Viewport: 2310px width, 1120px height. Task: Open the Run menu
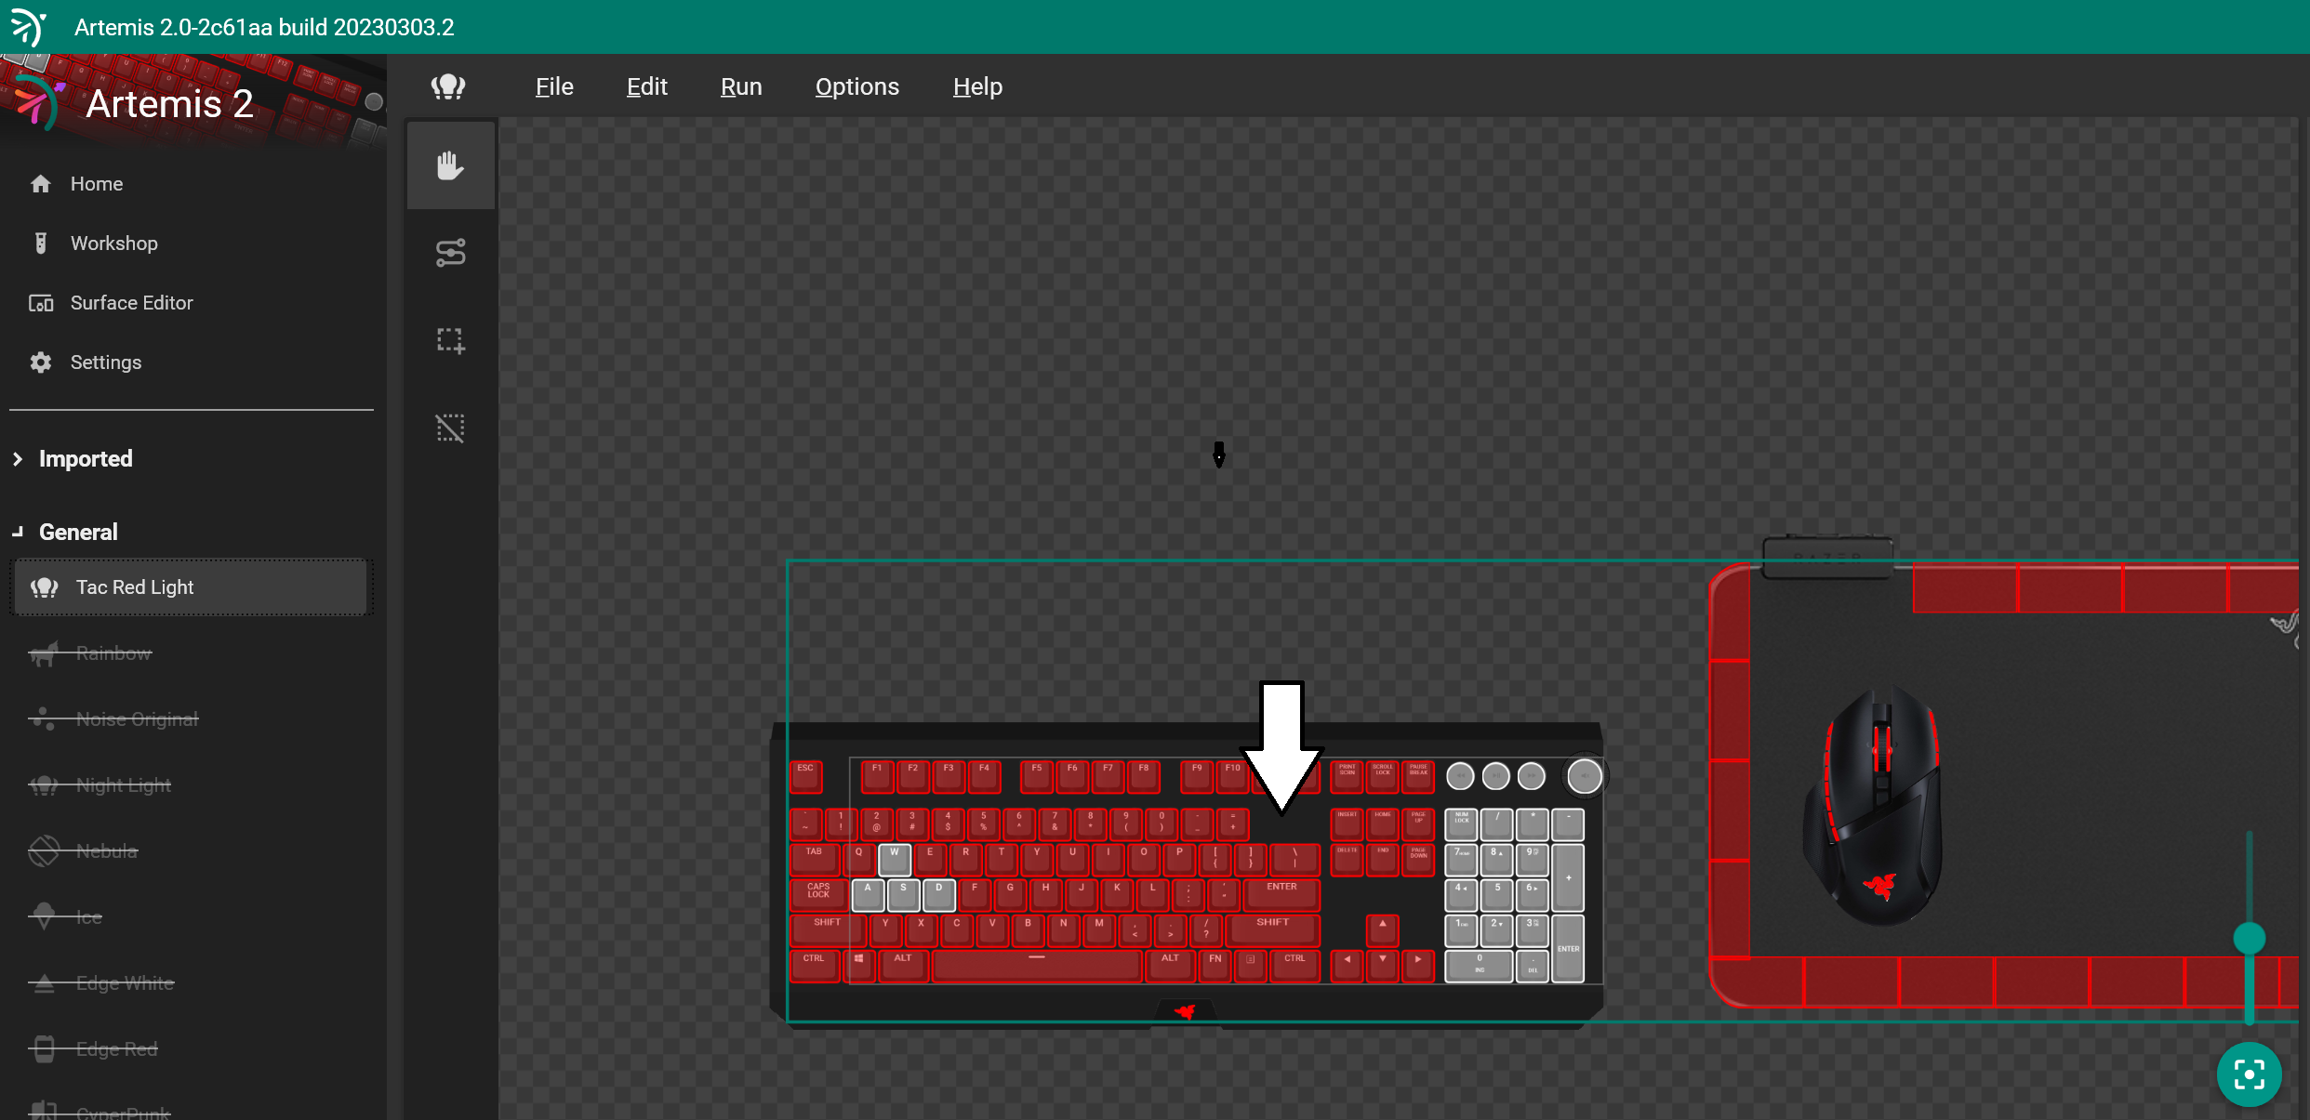point(740,86)
